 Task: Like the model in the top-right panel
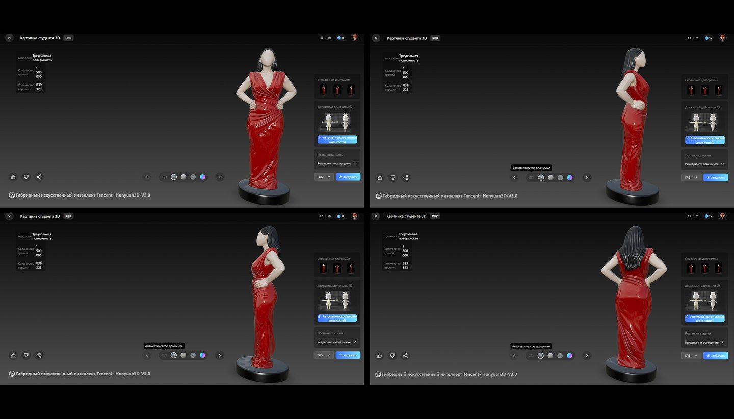pos(380,177)
